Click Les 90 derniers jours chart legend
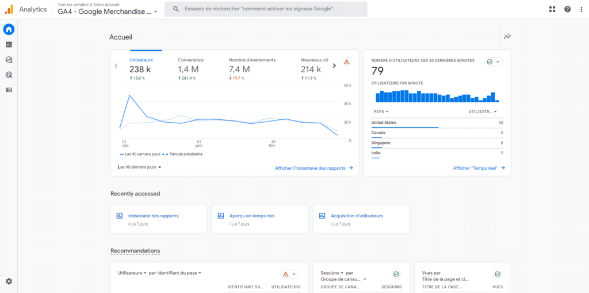The image size is (589, 293). 140,154
